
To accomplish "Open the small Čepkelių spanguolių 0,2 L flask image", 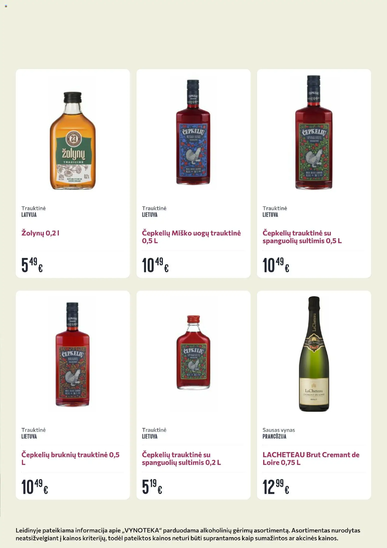I will (x=193, y=352).
